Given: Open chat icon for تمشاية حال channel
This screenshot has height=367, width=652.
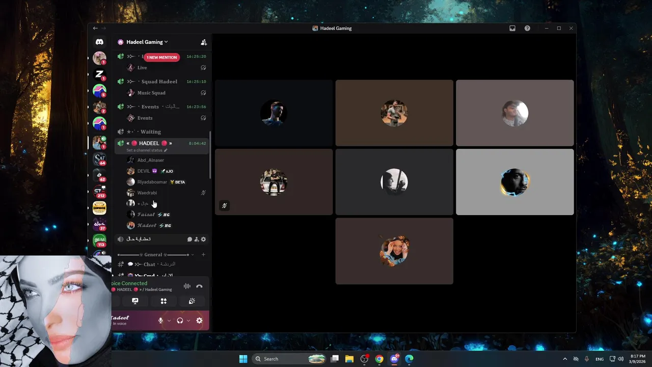Looking at the screenshot, I should click(189, 239).
